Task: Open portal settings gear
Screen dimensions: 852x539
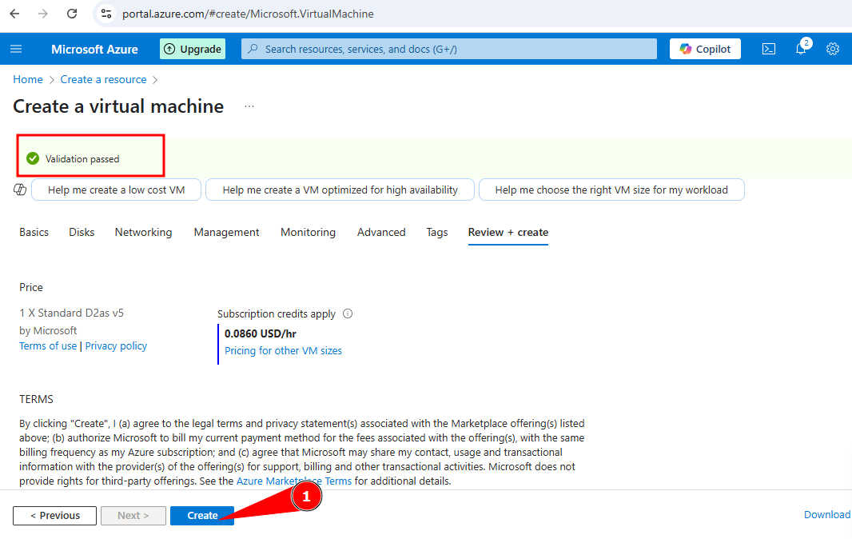Action: coord(833,49)
